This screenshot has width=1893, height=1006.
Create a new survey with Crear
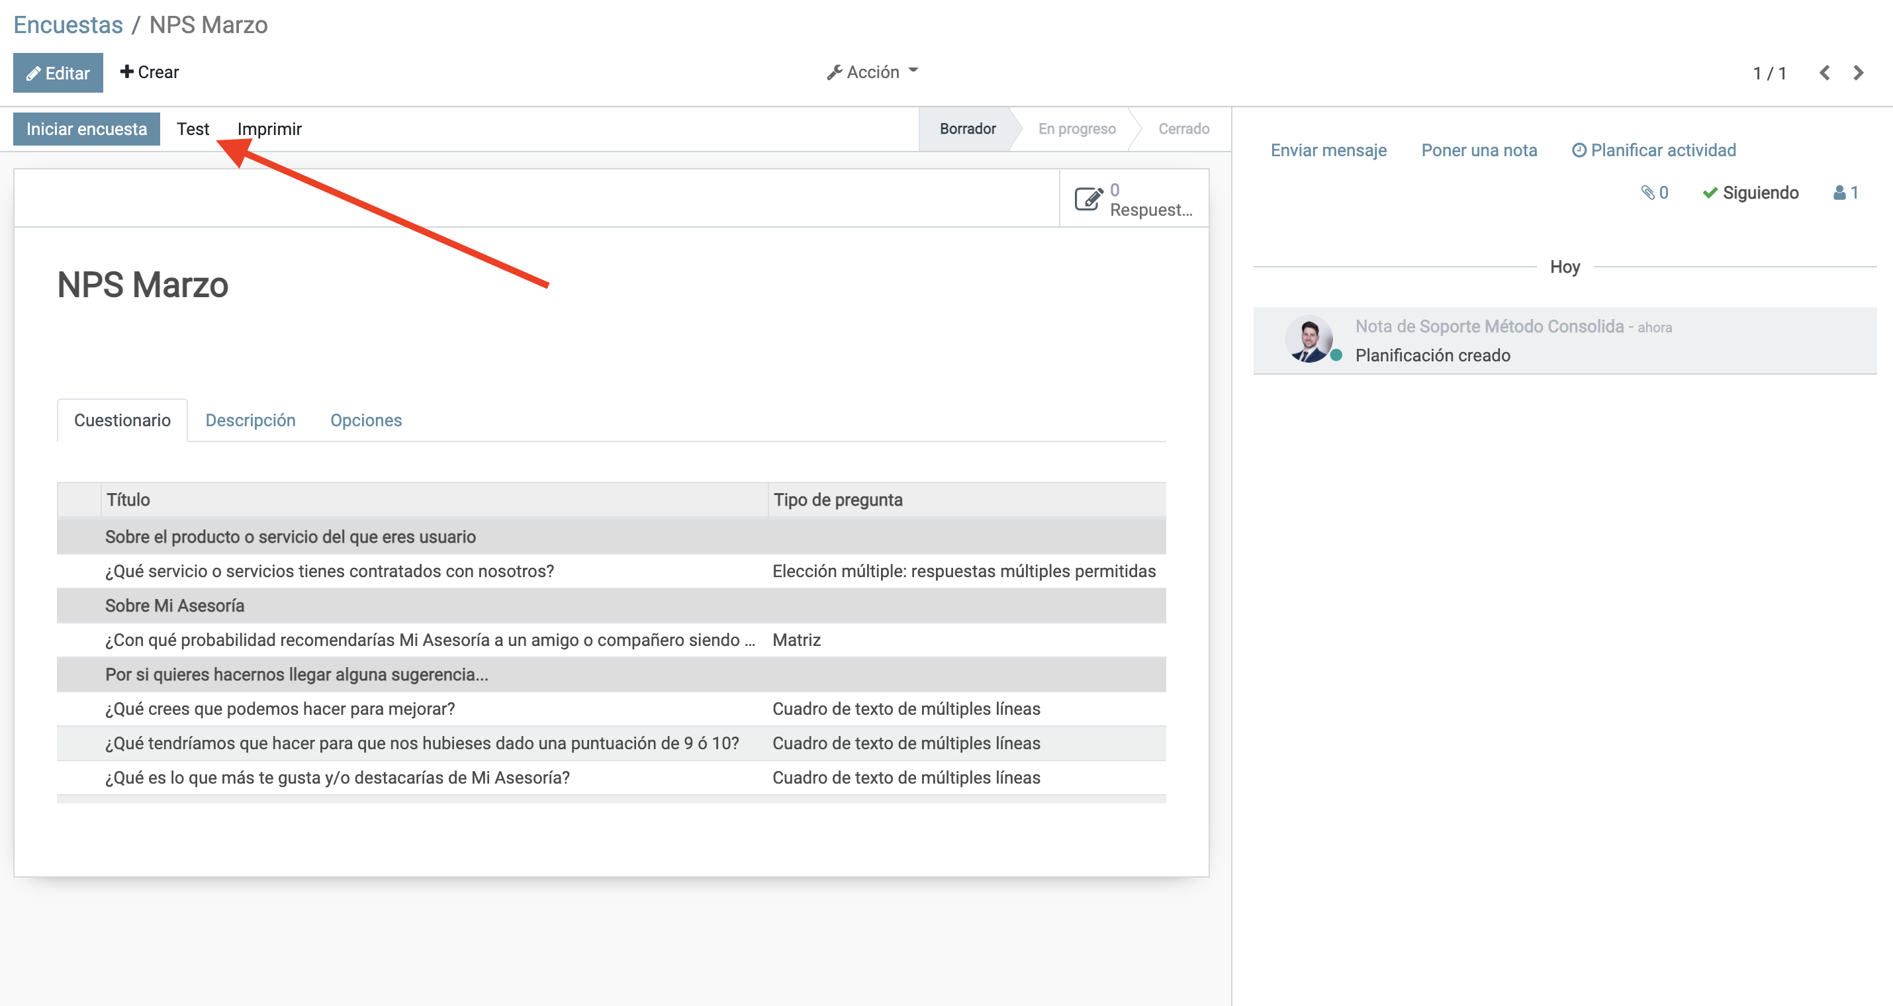pos(149,72)
